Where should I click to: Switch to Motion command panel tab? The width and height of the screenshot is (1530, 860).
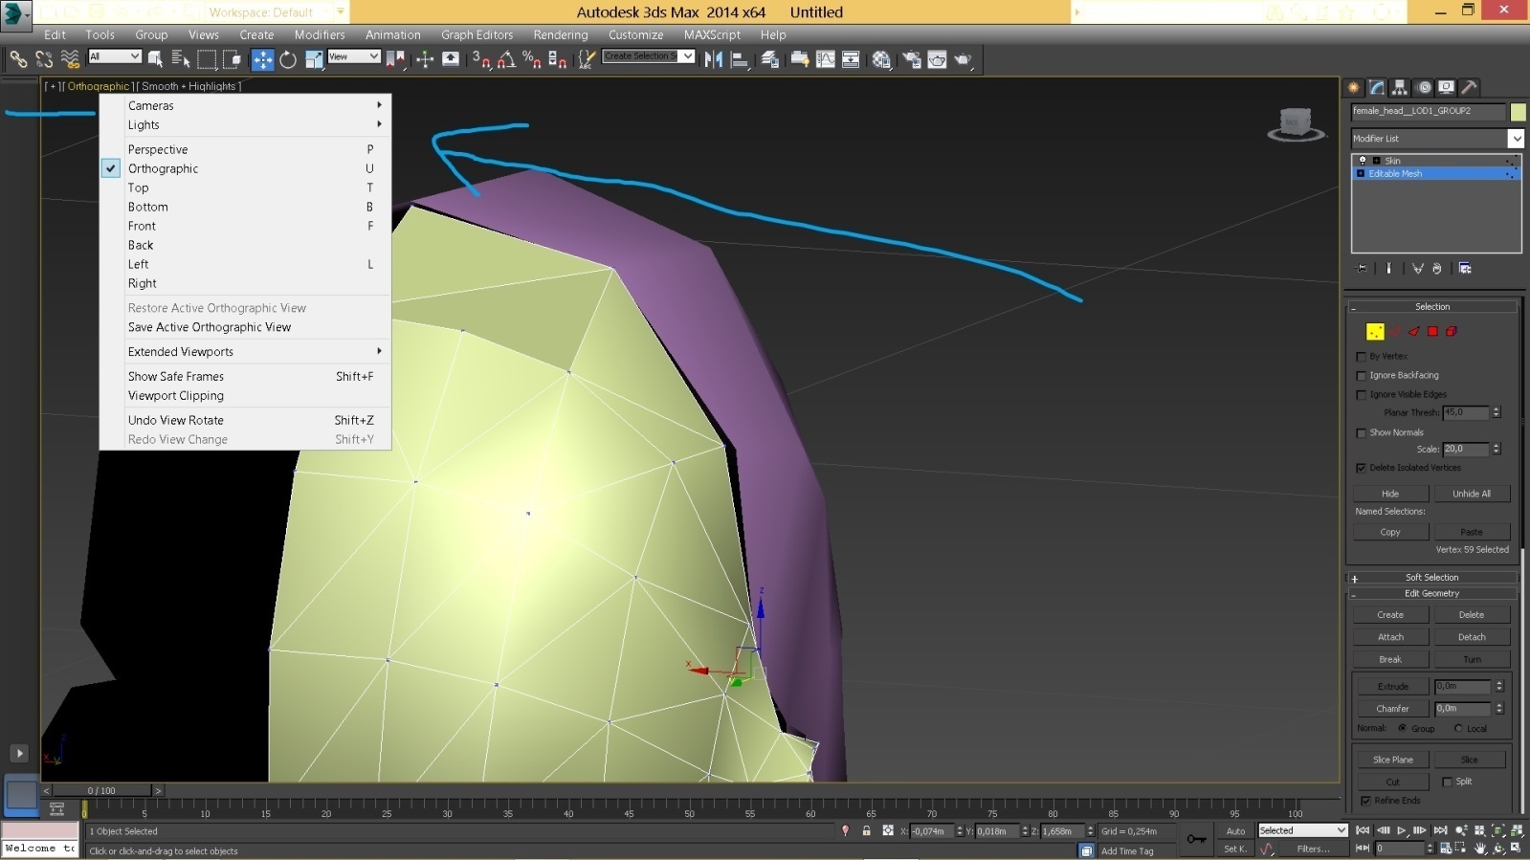point(1424,87)
